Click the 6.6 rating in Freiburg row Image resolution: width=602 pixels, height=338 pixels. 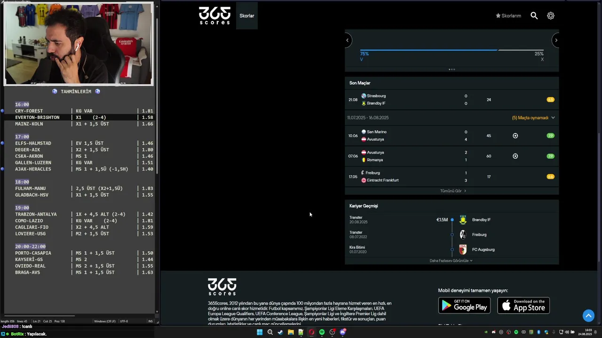[x=550, y=177]
